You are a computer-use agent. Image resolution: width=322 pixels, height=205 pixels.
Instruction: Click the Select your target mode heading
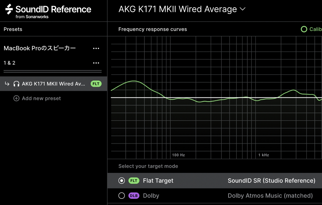point(148,166)
